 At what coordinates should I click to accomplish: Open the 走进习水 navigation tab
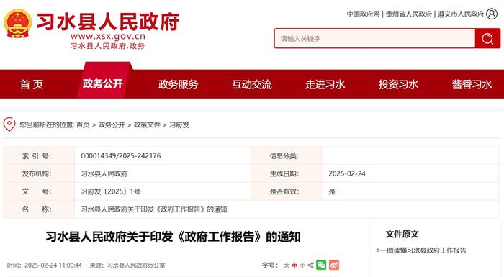point(325,84)
